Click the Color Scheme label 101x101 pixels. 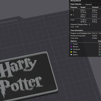pos(76,4)
